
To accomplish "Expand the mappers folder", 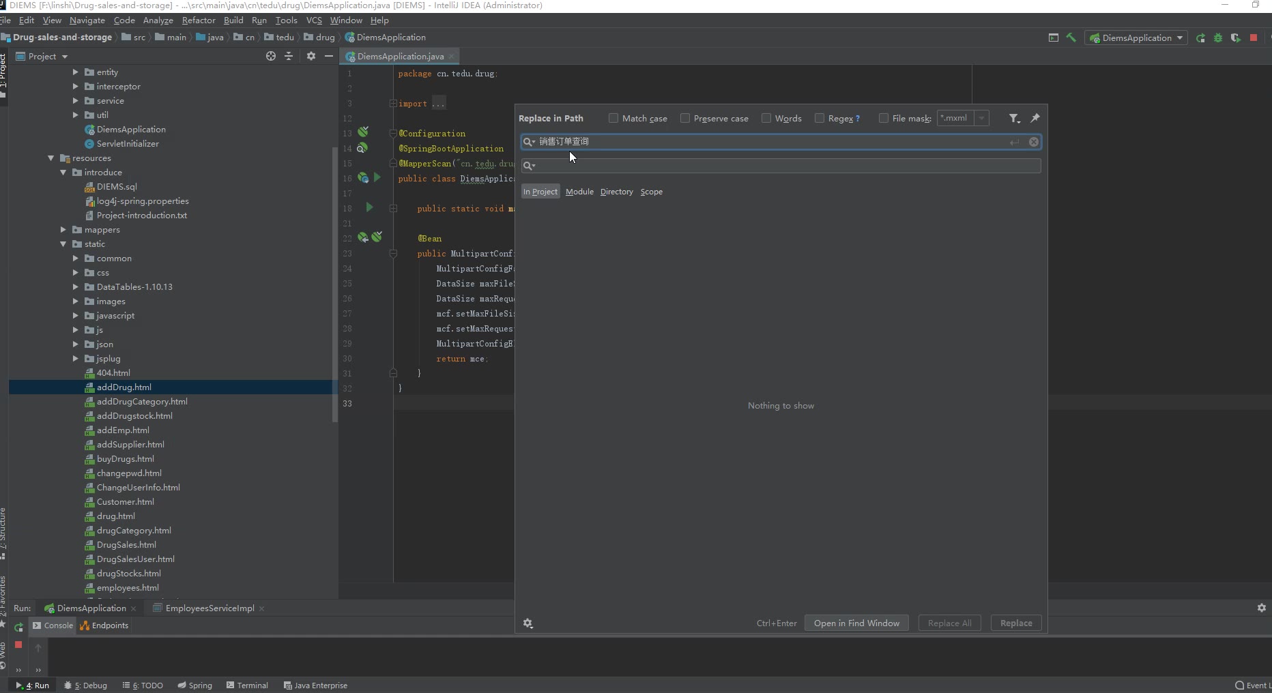I will (x=63, y=230).
